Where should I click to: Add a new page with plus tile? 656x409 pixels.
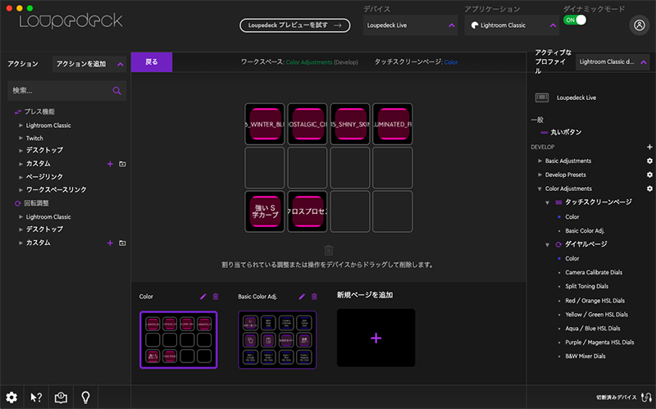[376, 338]
